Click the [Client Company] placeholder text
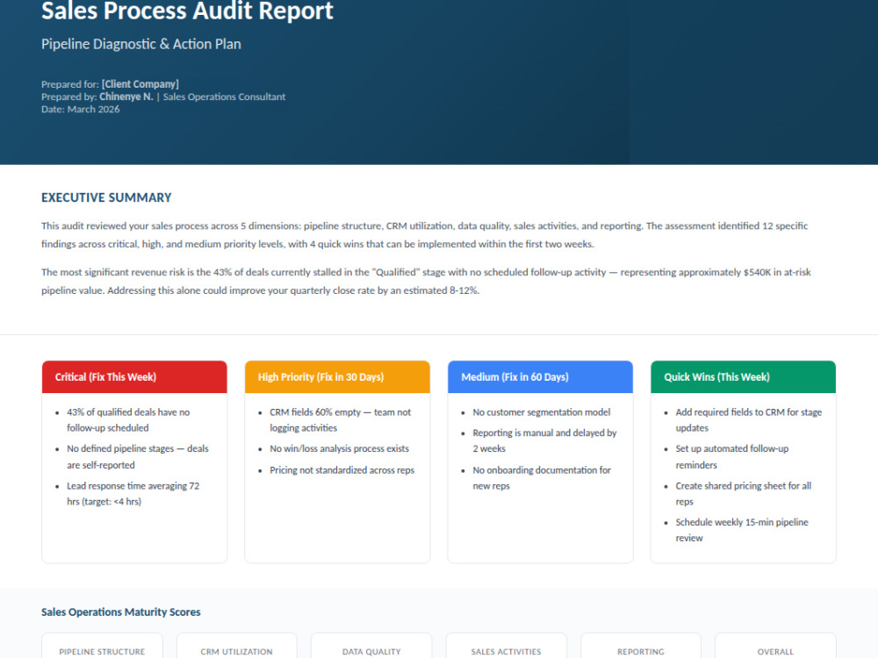Viewport: 878px width, 658px height. point(140,84)
